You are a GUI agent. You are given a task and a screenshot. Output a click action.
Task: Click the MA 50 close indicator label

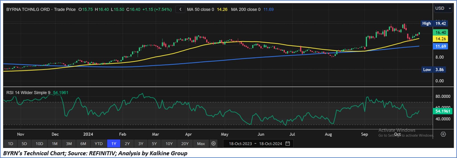pos(200,9)
